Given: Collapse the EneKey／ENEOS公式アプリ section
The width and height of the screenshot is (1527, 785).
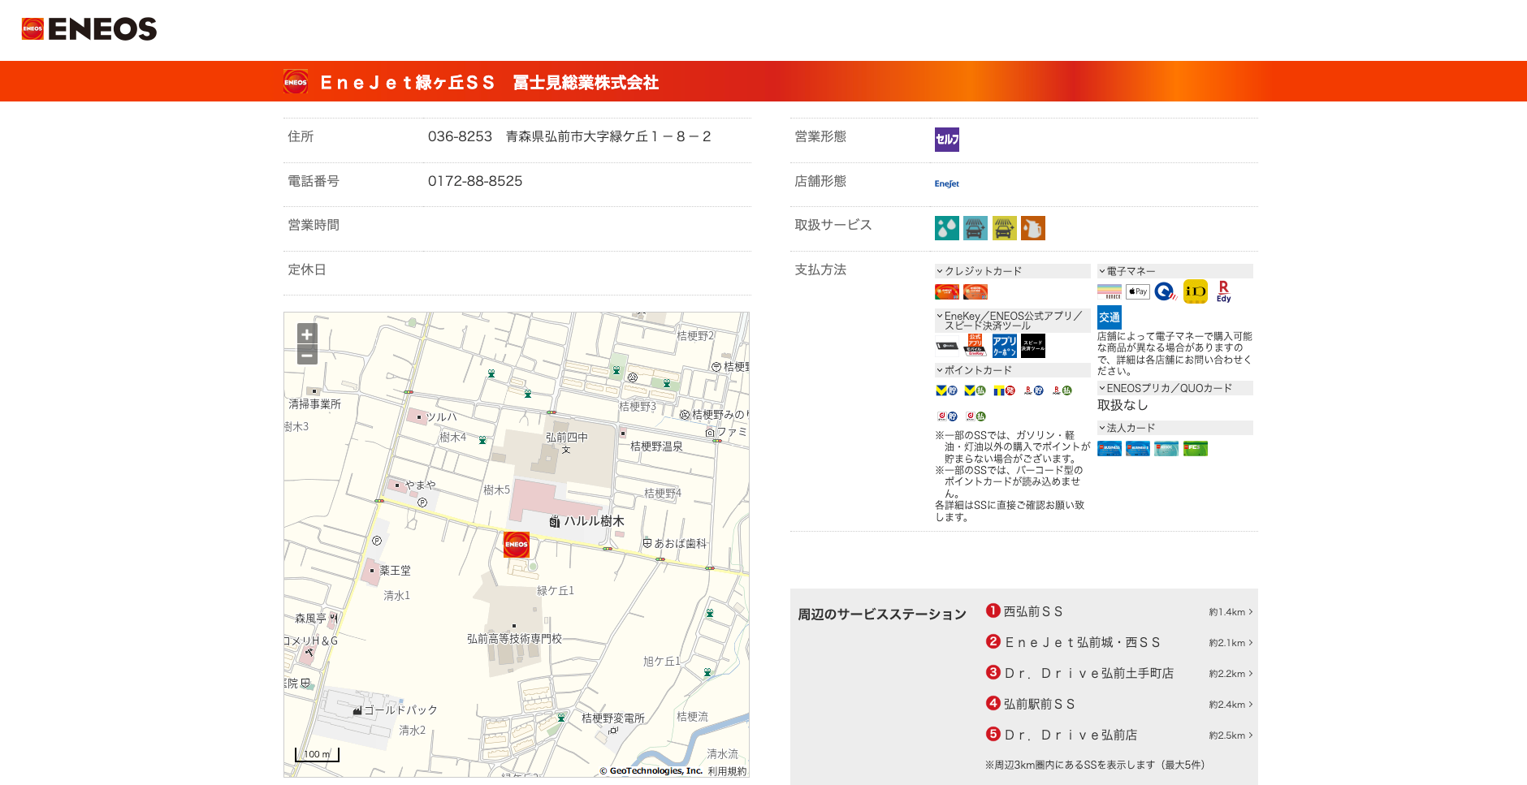Looking at the screenshot, I should pyautogui.click(x=1012, y=321).
